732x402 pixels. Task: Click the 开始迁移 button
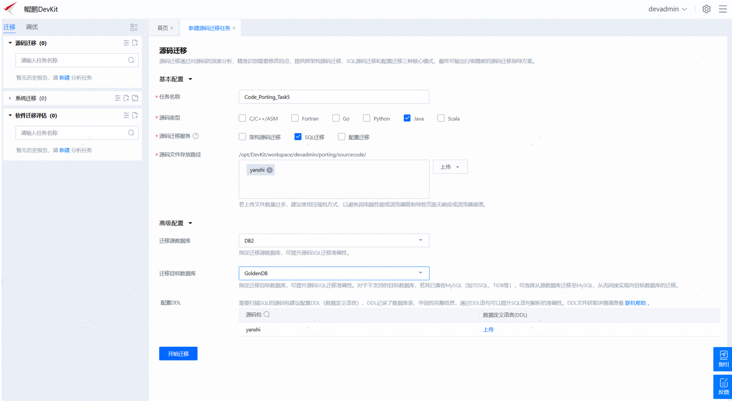tap(178, 354)
